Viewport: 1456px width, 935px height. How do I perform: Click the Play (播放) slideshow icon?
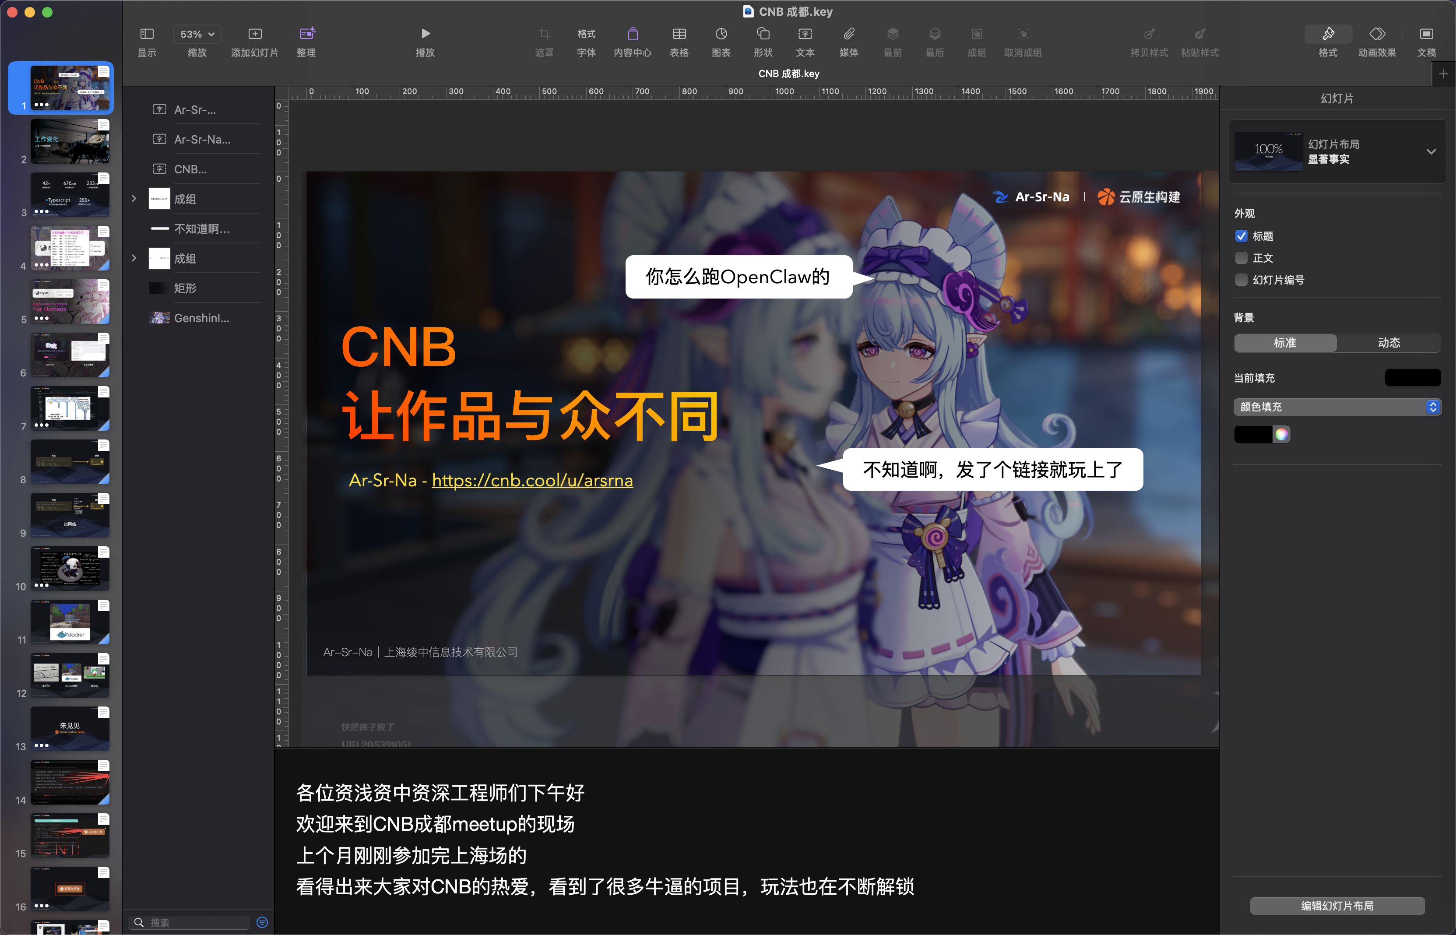425,33
